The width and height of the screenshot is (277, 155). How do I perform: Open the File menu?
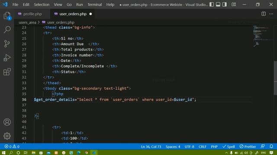pyautogui.click(x=16, y=5)
